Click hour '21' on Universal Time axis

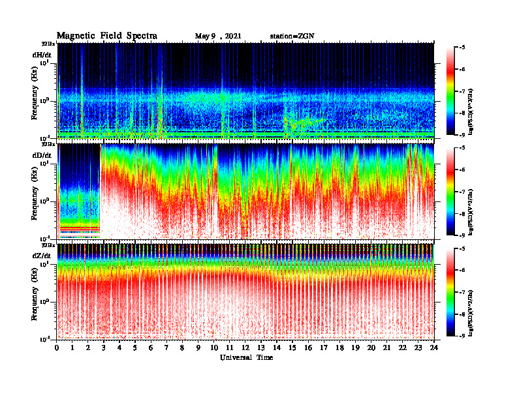tap(386, 348)
